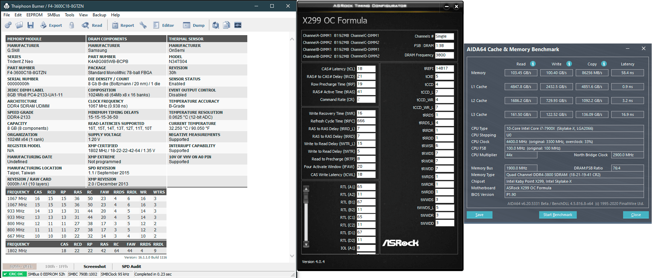Click the CPU Type field in AIDA64
652x278 pixels.
574,128
